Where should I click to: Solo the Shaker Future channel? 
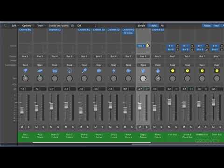(88, 127)
